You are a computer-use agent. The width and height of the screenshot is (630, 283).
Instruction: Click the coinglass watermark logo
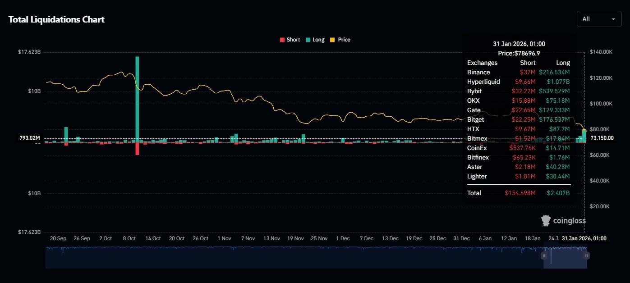pyautogui.click(x=563, y=220)
